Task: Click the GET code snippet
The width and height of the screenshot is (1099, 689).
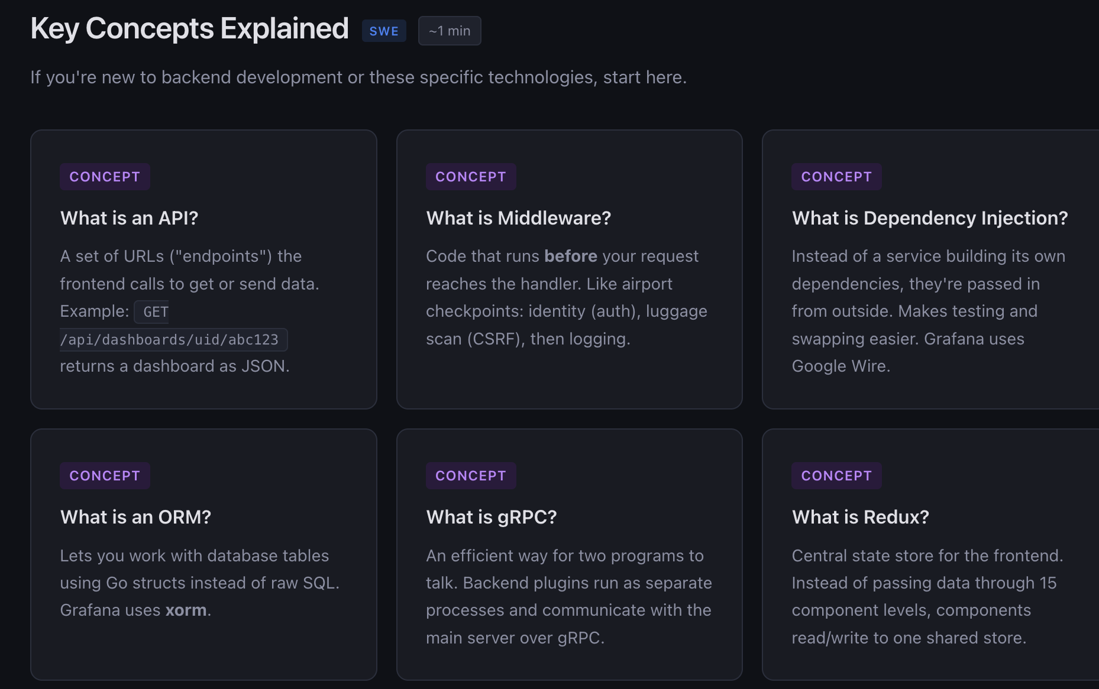Action: click(155, 312)
